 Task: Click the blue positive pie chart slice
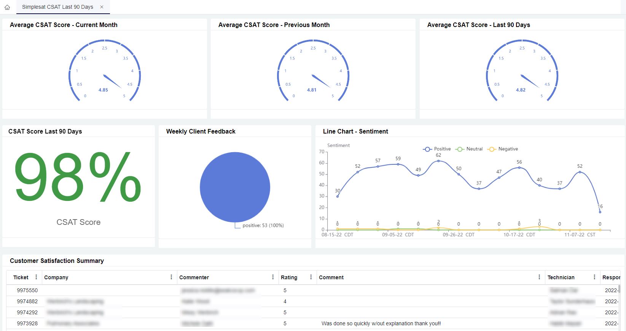point(235,187)
